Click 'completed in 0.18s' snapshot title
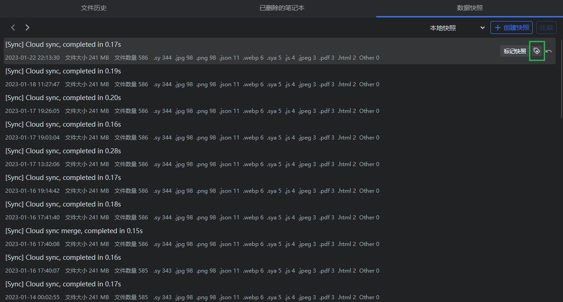 (63, 204)
